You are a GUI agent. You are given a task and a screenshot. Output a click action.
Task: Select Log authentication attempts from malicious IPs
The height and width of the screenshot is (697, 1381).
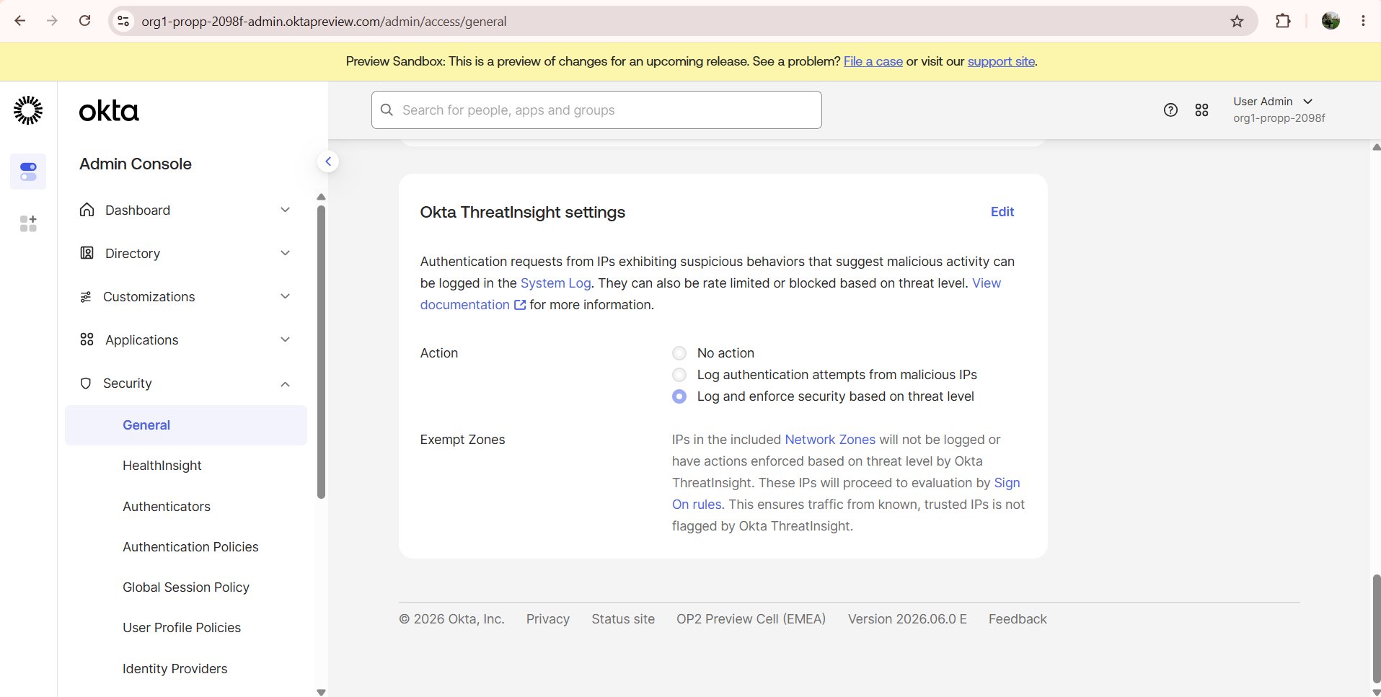pyautogui.click(x=679, y=375)
